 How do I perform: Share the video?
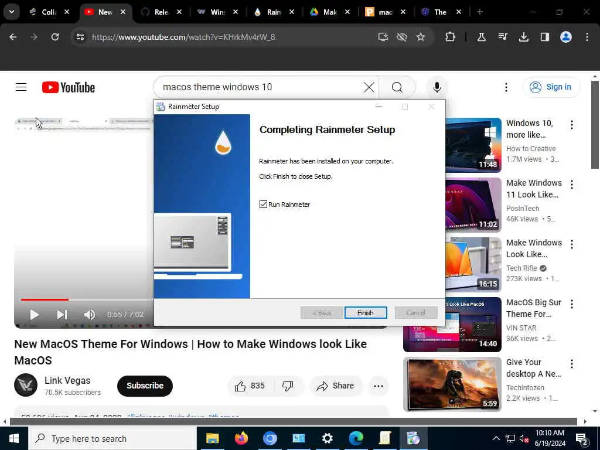point(336,386)
